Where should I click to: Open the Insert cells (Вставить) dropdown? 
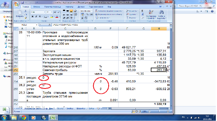pos(132,11)
